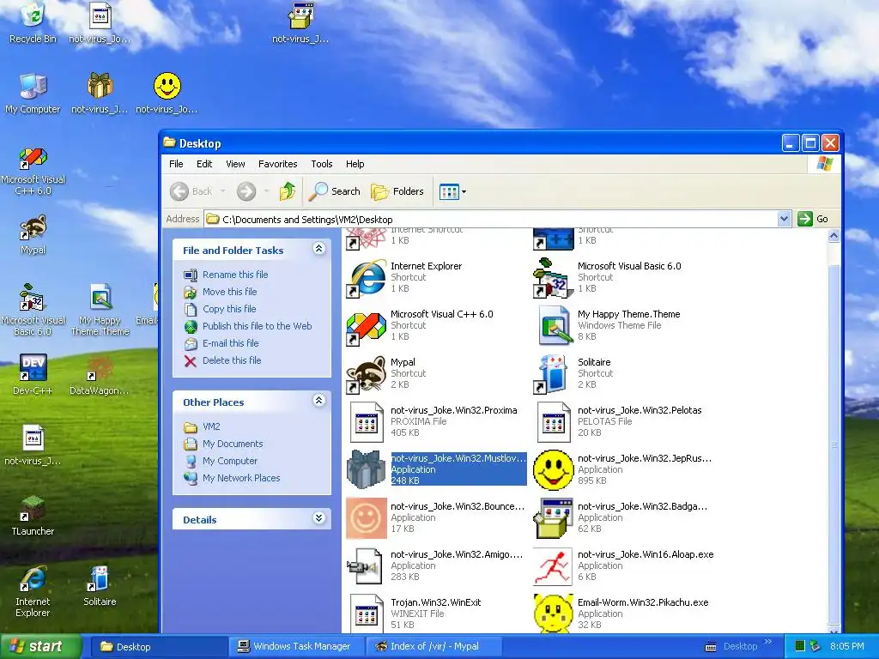This screenshot has height=659, width=879.
Task: Select Trojan.Win32.WinExit file
Action: pyautogui.click(x=414, y=614)
